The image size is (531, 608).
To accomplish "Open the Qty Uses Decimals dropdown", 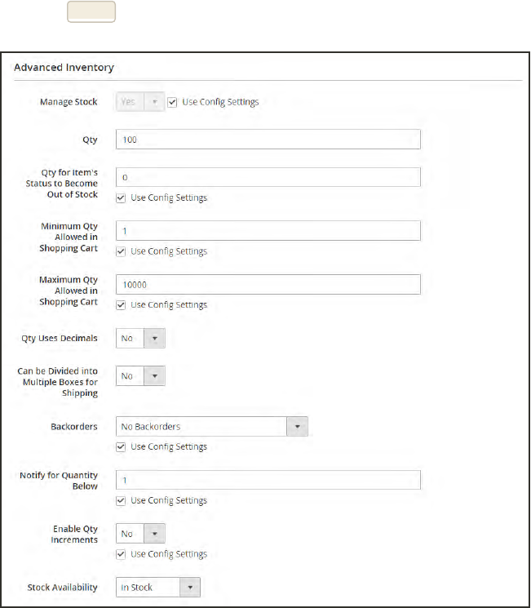I will pyautogui.click(x=140, y=338).
